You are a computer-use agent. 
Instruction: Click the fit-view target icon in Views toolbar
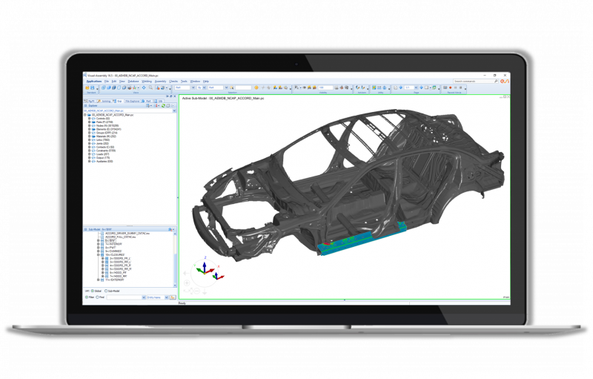144,88
